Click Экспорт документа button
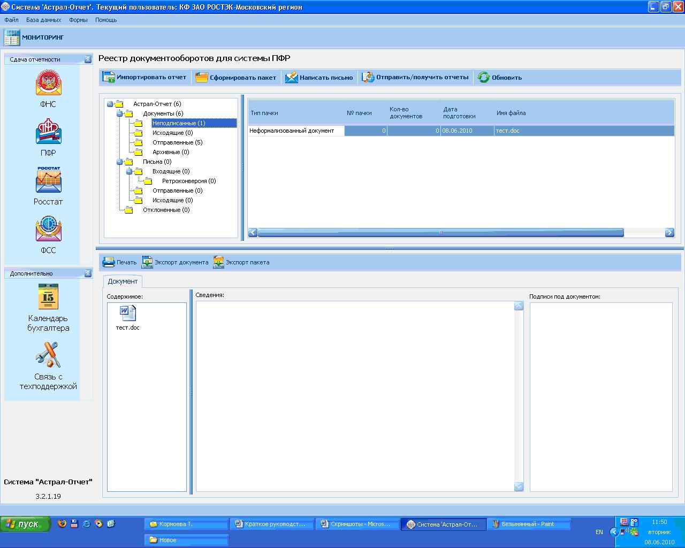The height and width of the screenshot is (548, 685). (174, 262)
